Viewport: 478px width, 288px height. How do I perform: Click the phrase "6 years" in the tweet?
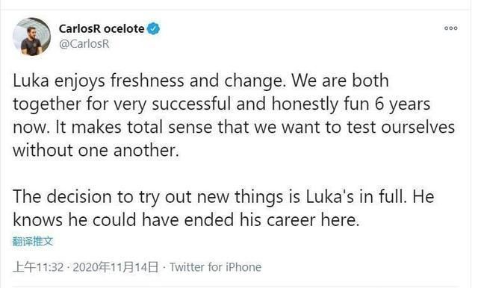pos(403,104)
